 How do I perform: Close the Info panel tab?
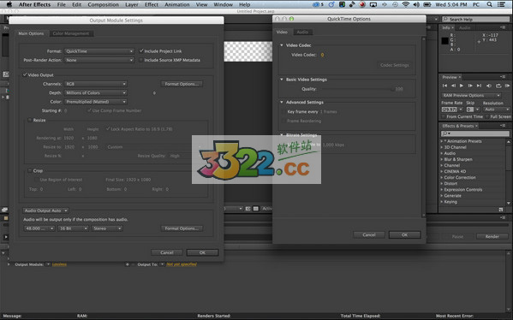pos(452,27)
